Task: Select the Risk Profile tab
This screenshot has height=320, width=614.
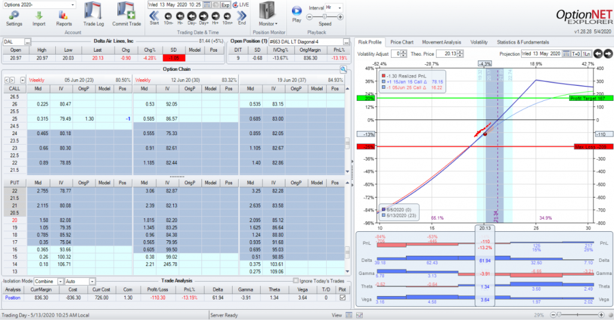Action: pyautogui.click(x=369, y=42)
